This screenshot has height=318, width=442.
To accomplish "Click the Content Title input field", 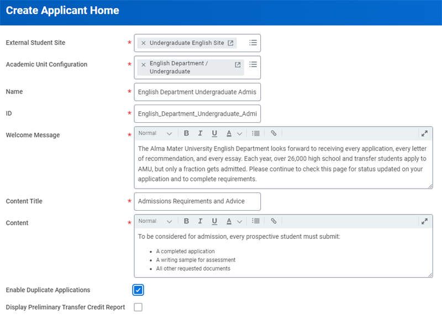I will pyautogui.click(x=197, y=201).
